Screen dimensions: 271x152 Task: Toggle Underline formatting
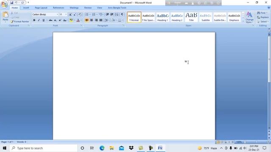tap(43, 20)
